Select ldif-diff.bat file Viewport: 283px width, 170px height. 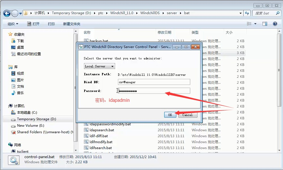tap(99, 136)
